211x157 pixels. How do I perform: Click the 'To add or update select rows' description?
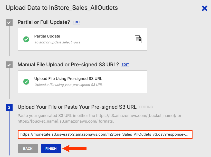(x=57, y=42)
